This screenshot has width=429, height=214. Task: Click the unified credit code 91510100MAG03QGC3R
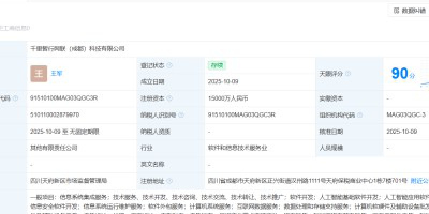pyautogui.click(x=64, y=98)
